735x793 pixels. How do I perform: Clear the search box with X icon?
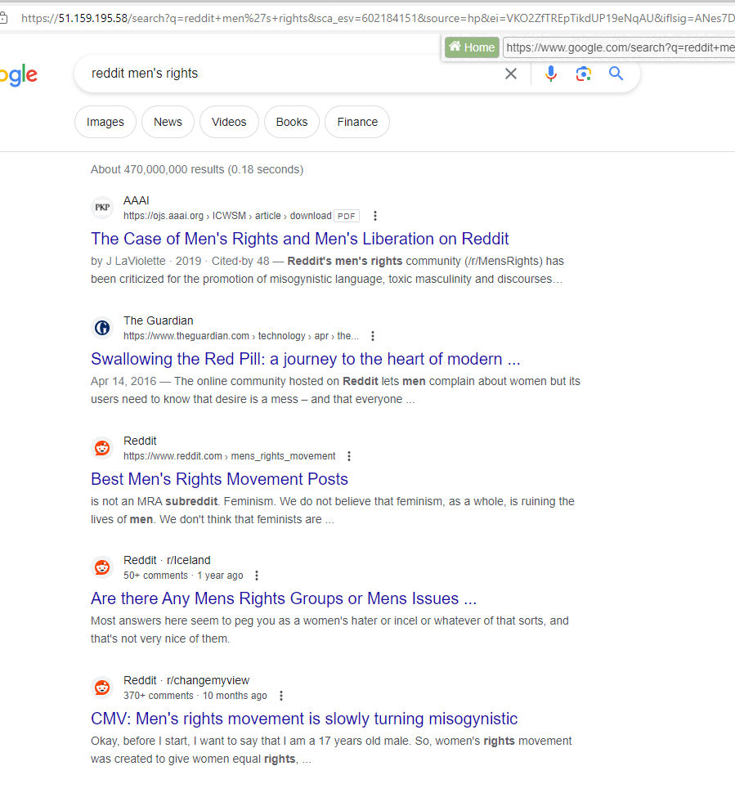pyautogui.click(x=511, y=74)
